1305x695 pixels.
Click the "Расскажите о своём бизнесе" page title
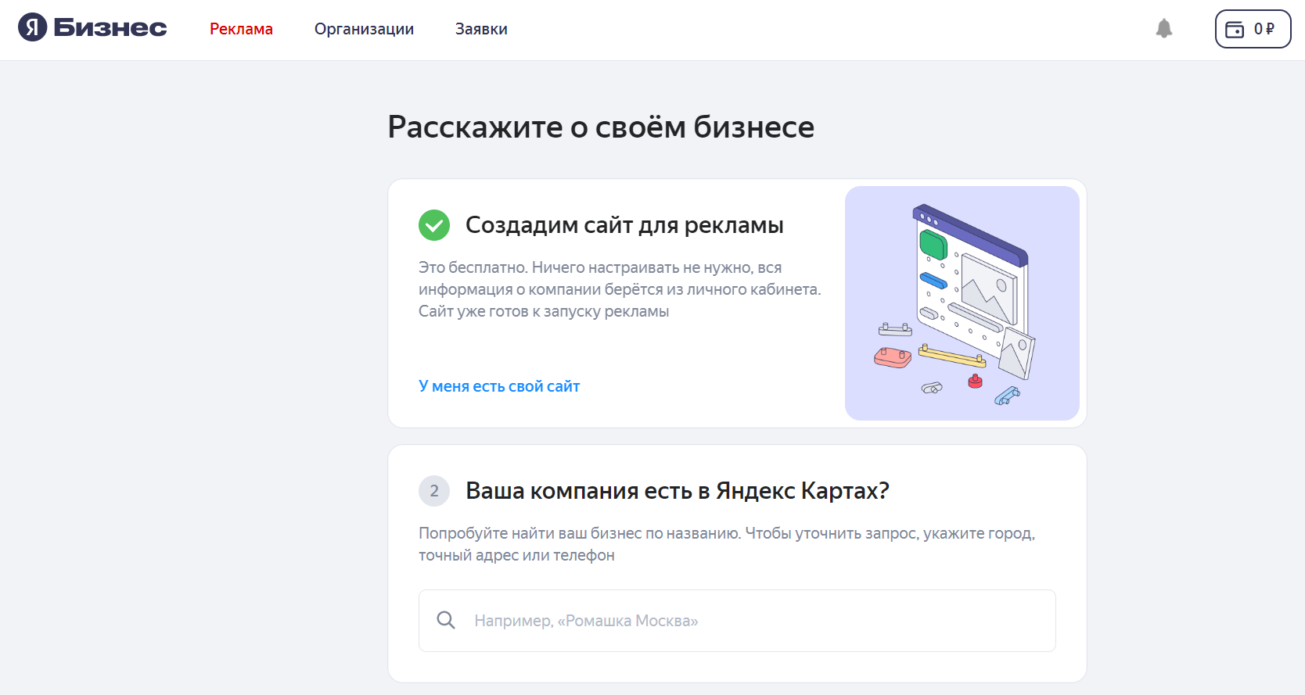click(601, 127)
